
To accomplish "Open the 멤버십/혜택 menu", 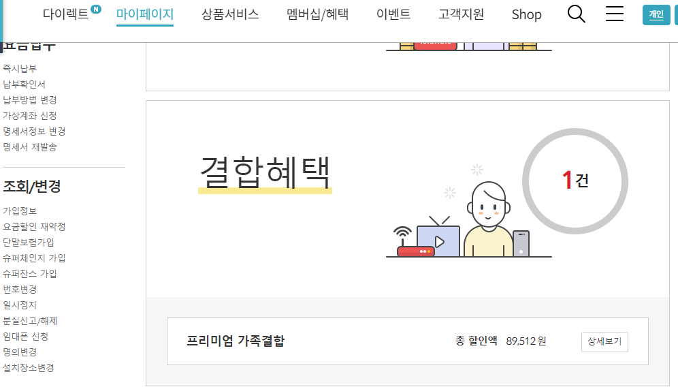I will (x=317, y=14).
